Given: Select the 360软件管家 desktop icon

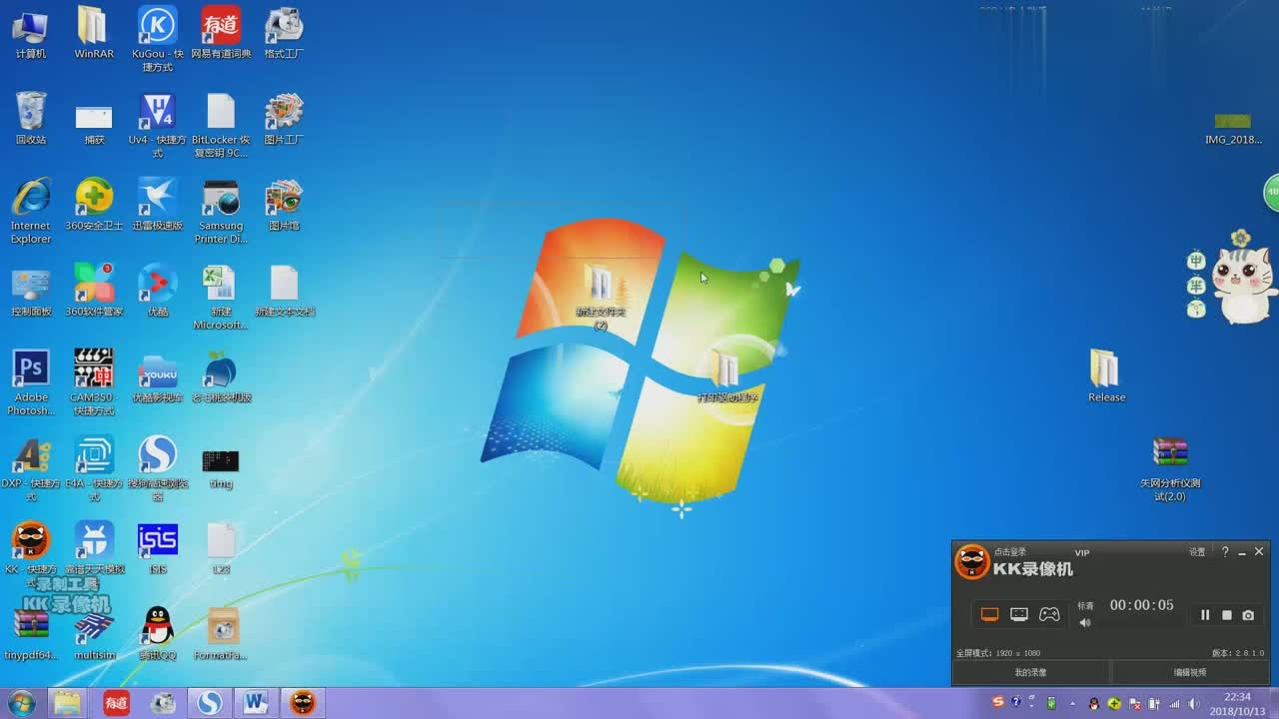Looking at the screenshot, I should (94, 291).
